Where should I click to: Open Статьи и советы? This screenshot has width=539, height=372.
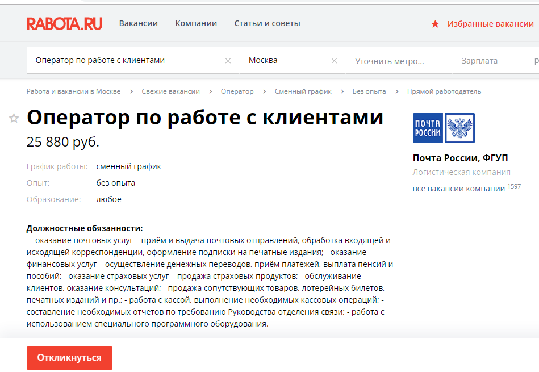tap(267, 23)
